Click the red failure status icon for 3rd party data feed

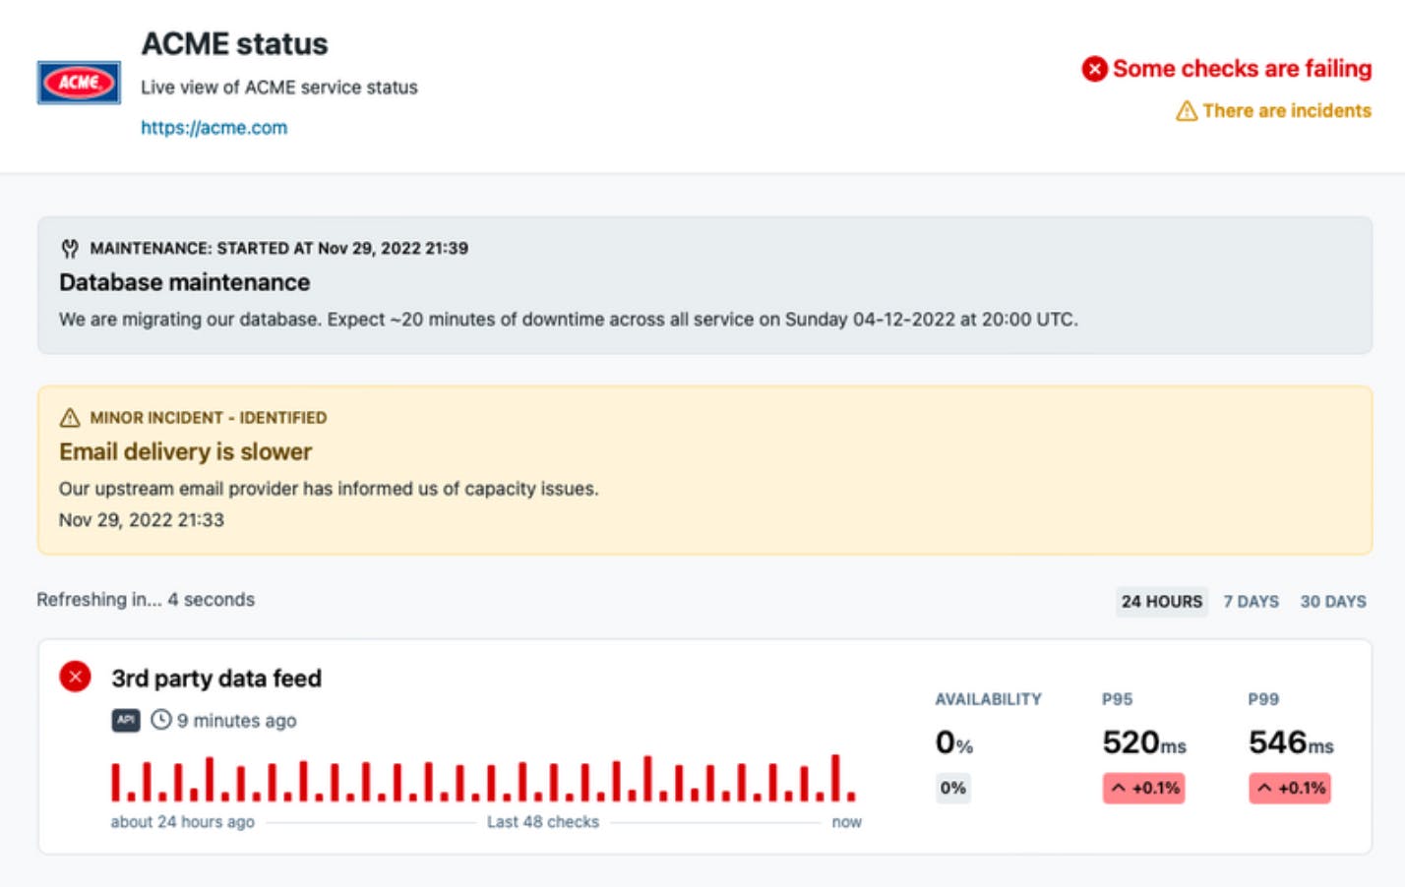[75, 678]
